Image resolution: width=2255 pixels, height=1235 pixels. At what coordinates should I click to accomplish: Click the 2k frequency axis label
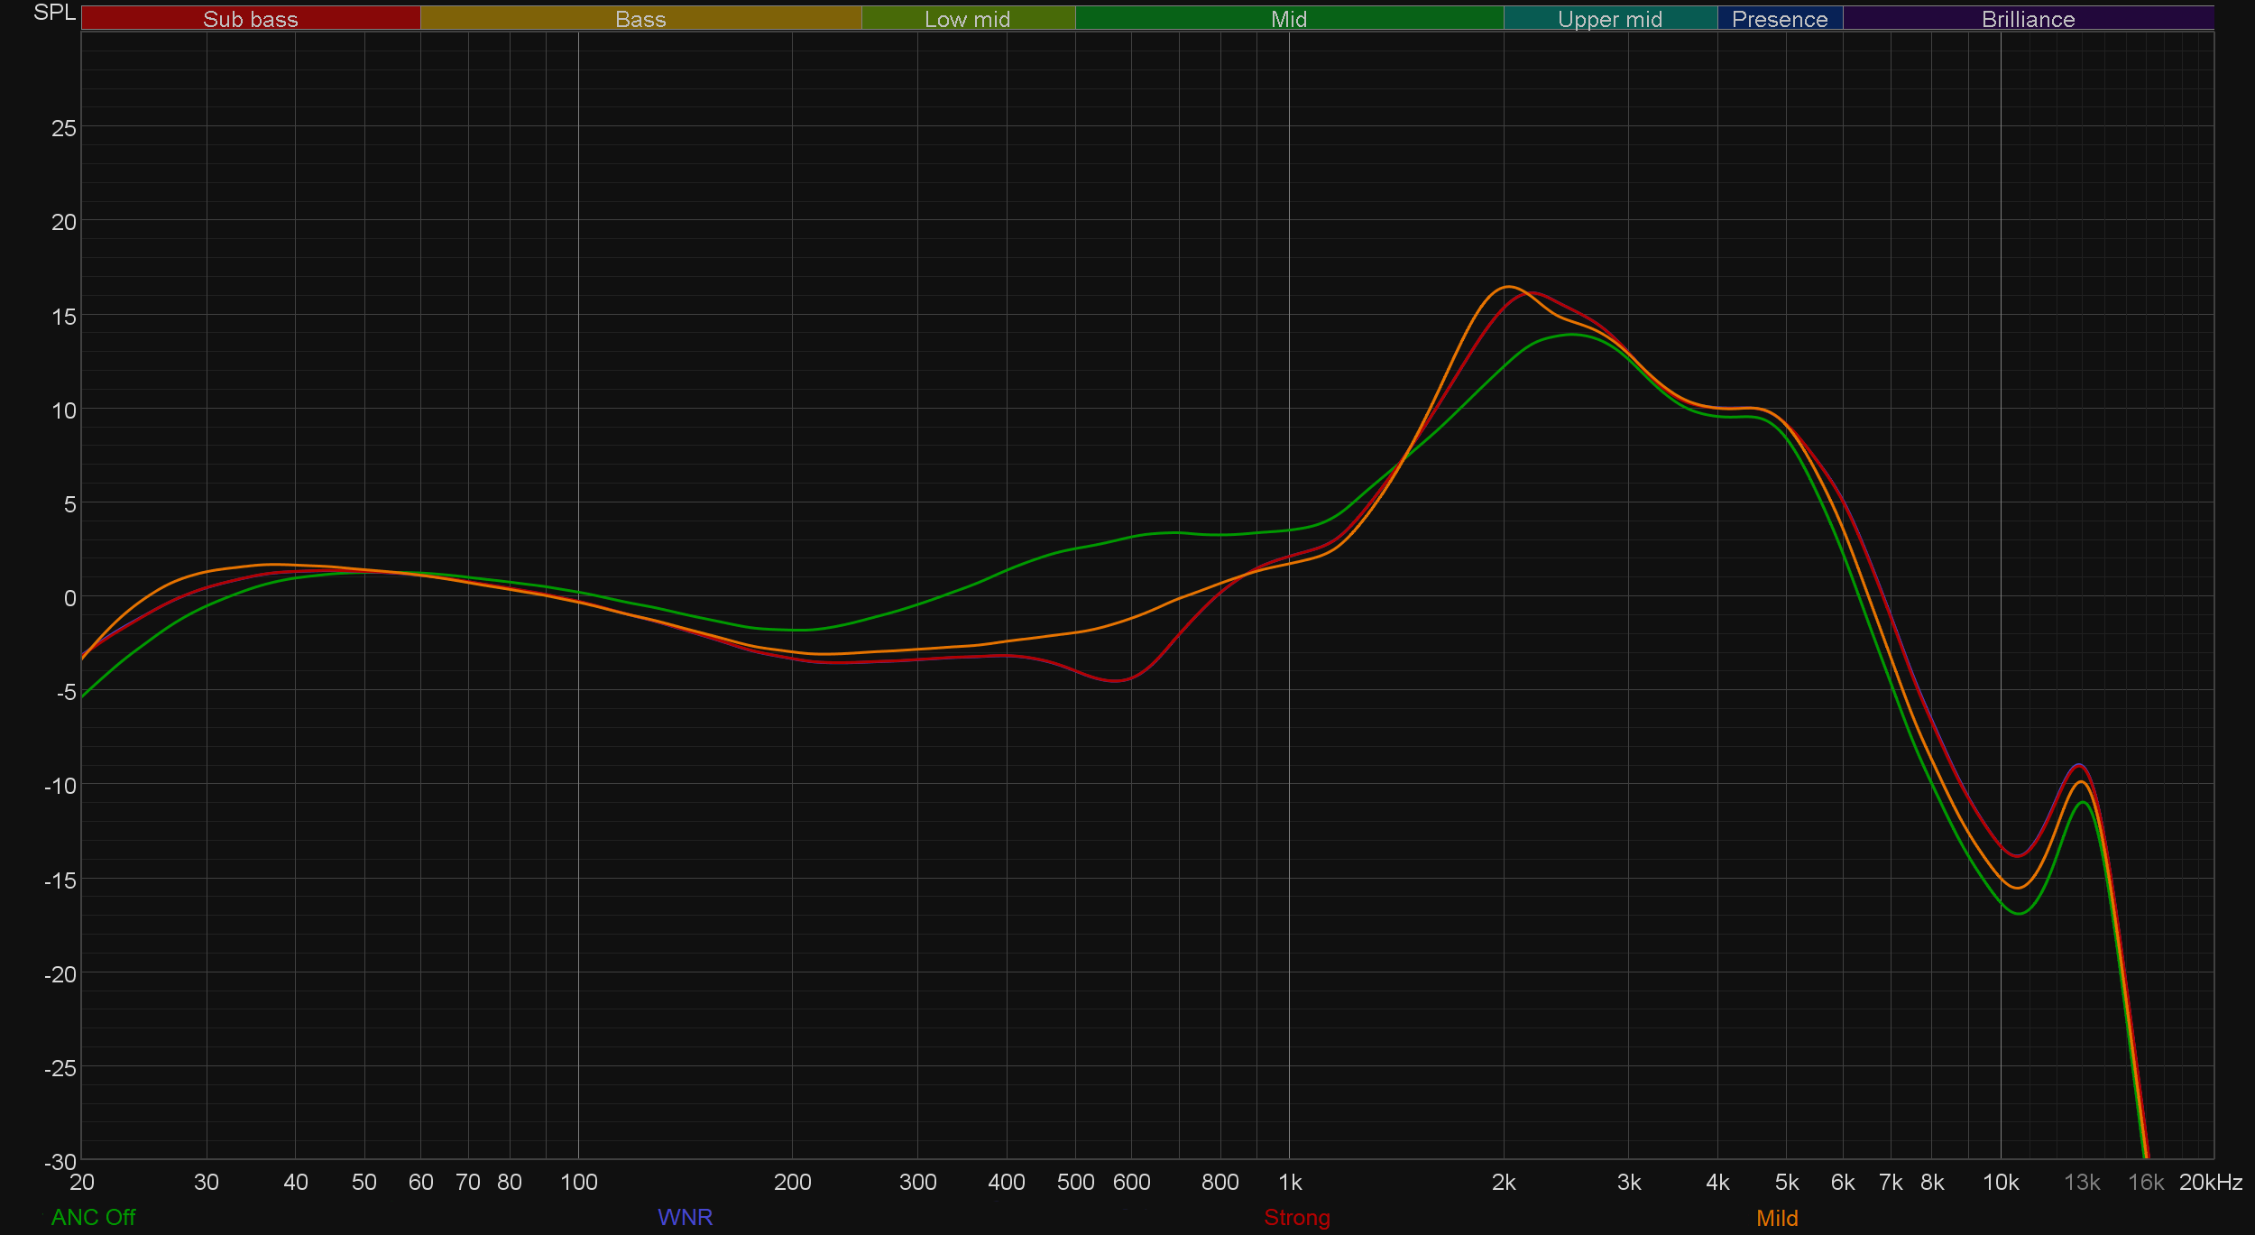(1503, 1182)
